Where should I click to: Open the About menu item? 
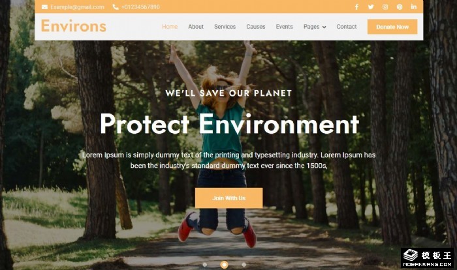point(196,27)
